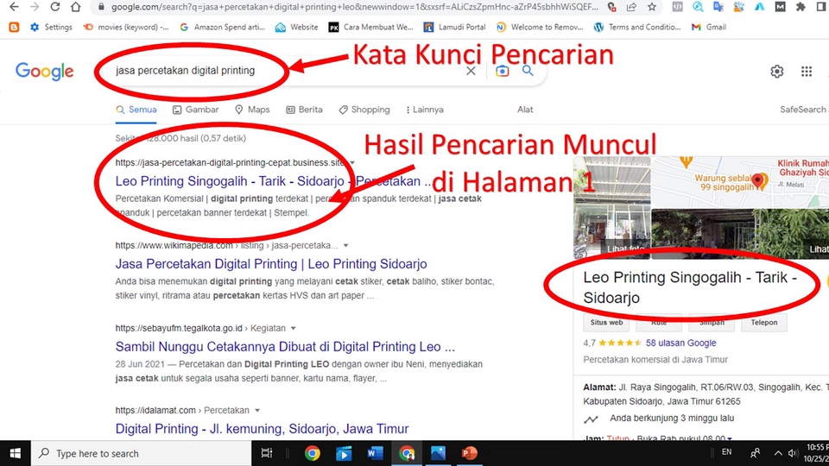Image resolution: width=829 pixels, height=466 pixels.
Task: Open the volume control in system tray
Action: pos(793,453)
